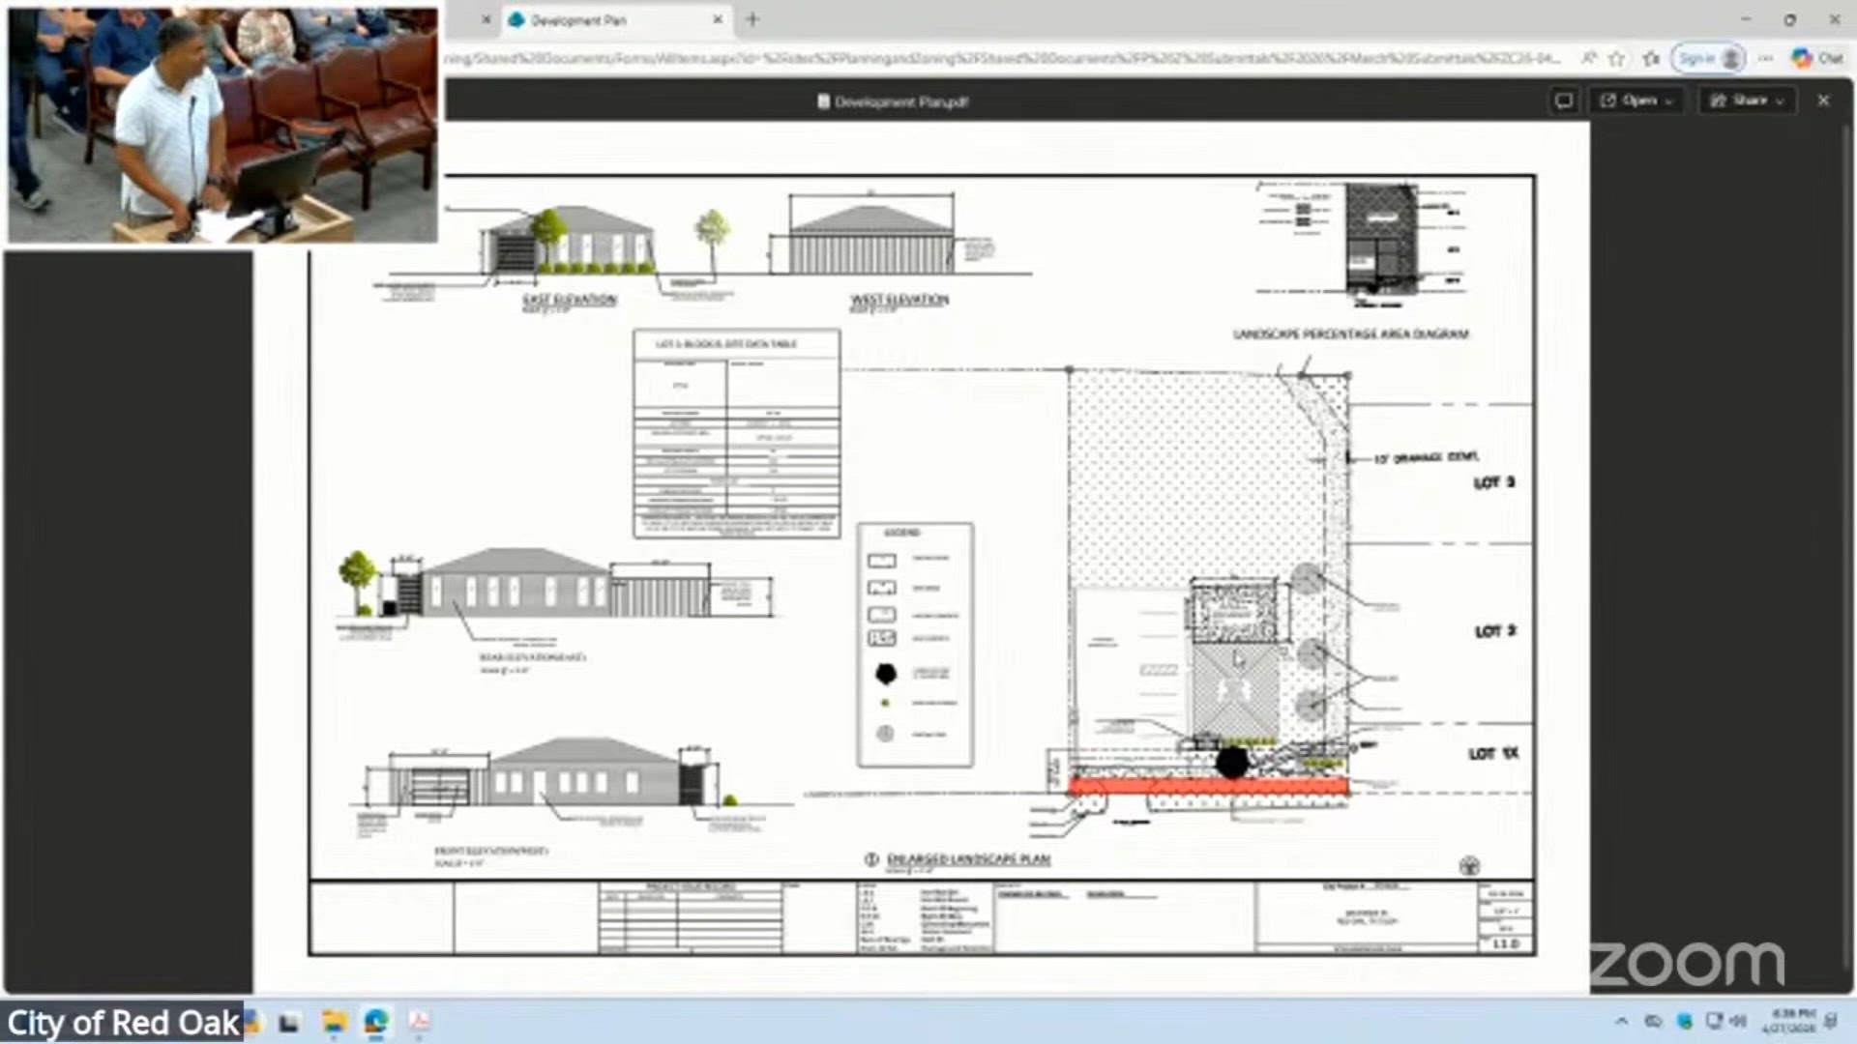The width and height of the screenshot is (1857, 1044).
Task: Click the Enlarged Landscape Plan title
Action: [968, 858]
